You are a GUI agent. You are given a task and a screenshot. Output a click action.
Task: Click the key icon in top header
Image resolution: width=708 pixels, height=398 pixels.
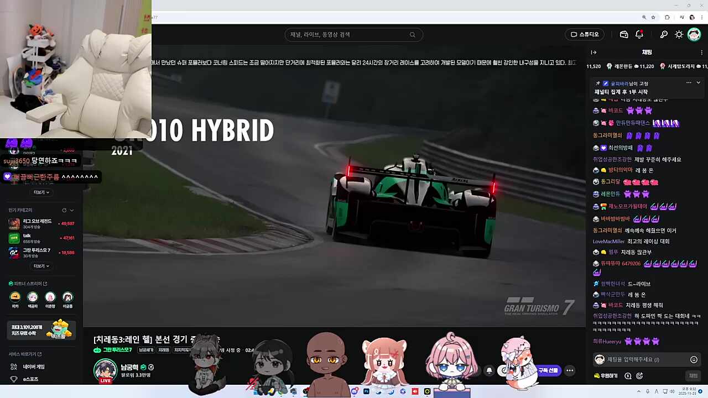pos(664,34)
